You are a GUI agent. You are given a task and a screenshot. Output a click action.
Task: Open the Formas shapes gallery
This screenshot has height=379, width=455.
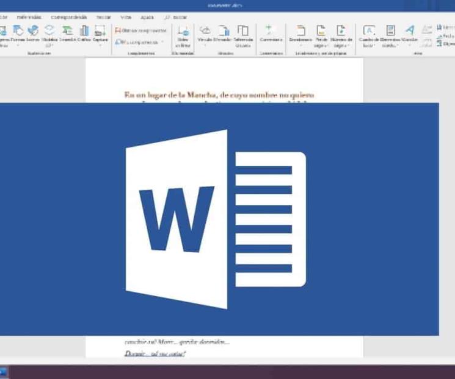[x=18, y=35]
